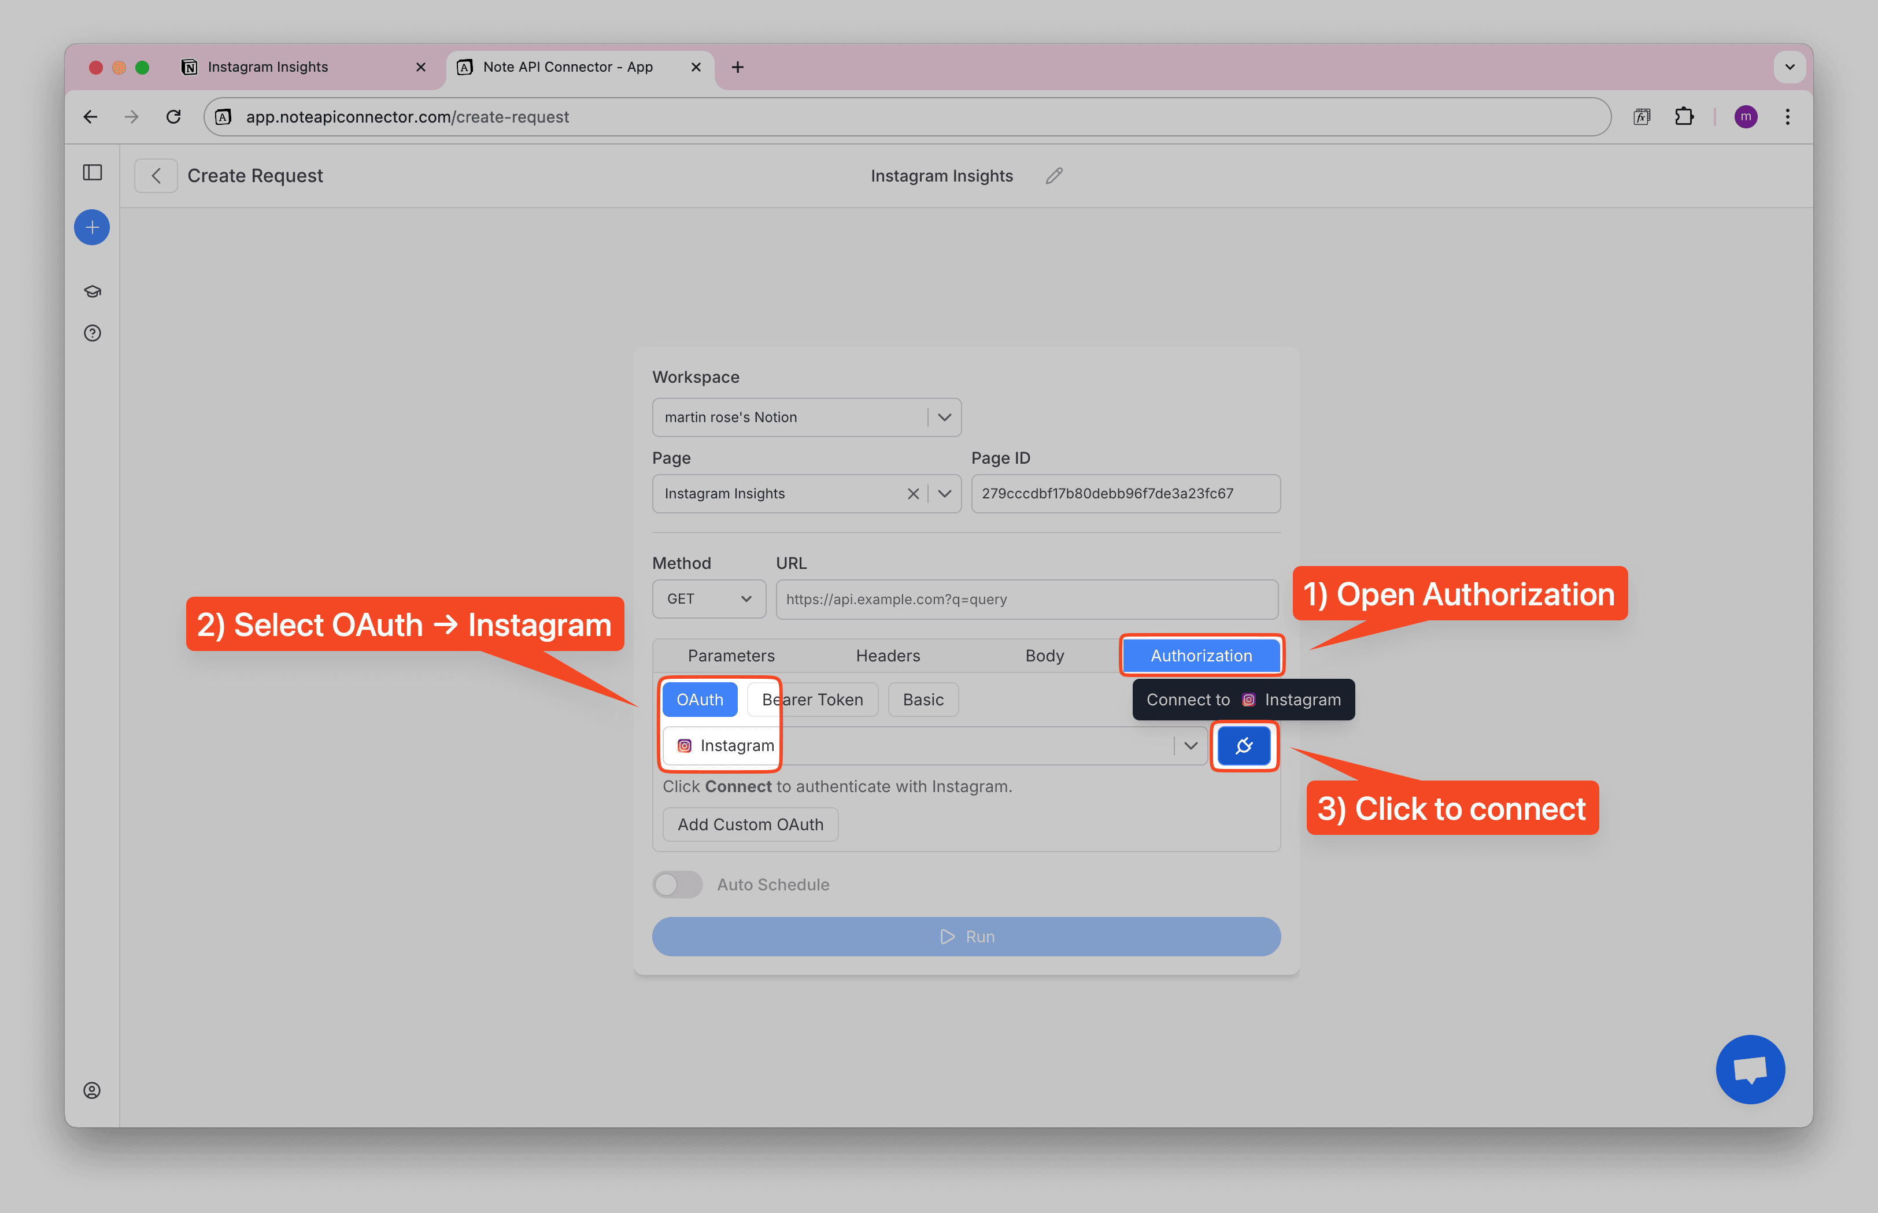Click the formula extension icon in toolbar
The width and height of the screenshot is (1878, 1213).
(x=1642, y=117)
